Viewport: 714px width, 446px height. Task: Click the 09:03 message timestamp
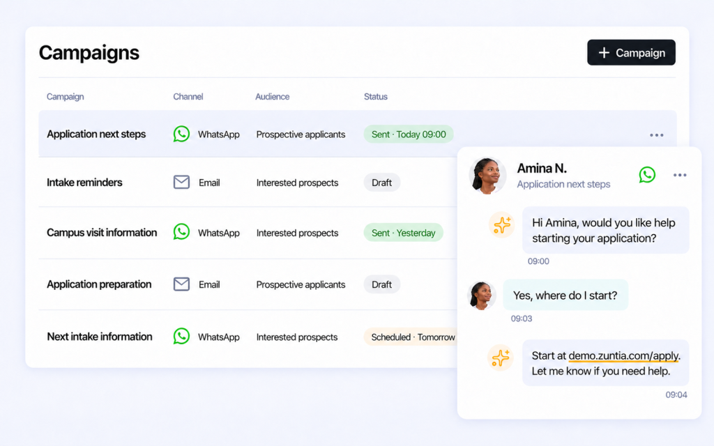coord(522,318)
